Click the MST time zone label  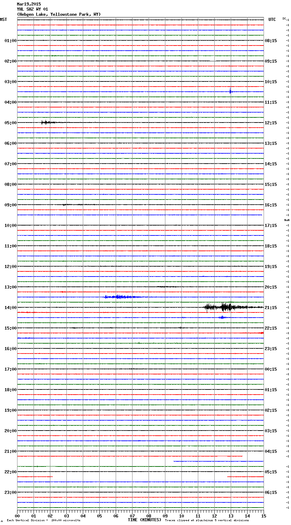tap(3, 20)
